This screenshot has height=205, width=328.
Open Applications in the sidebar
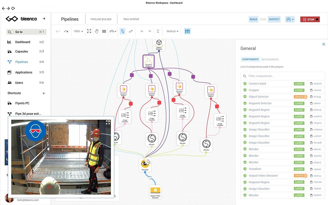pos(24,72)
